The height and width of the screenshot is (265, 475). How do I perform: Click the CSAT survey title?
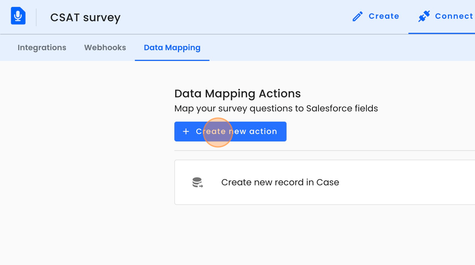click(85, 17)
